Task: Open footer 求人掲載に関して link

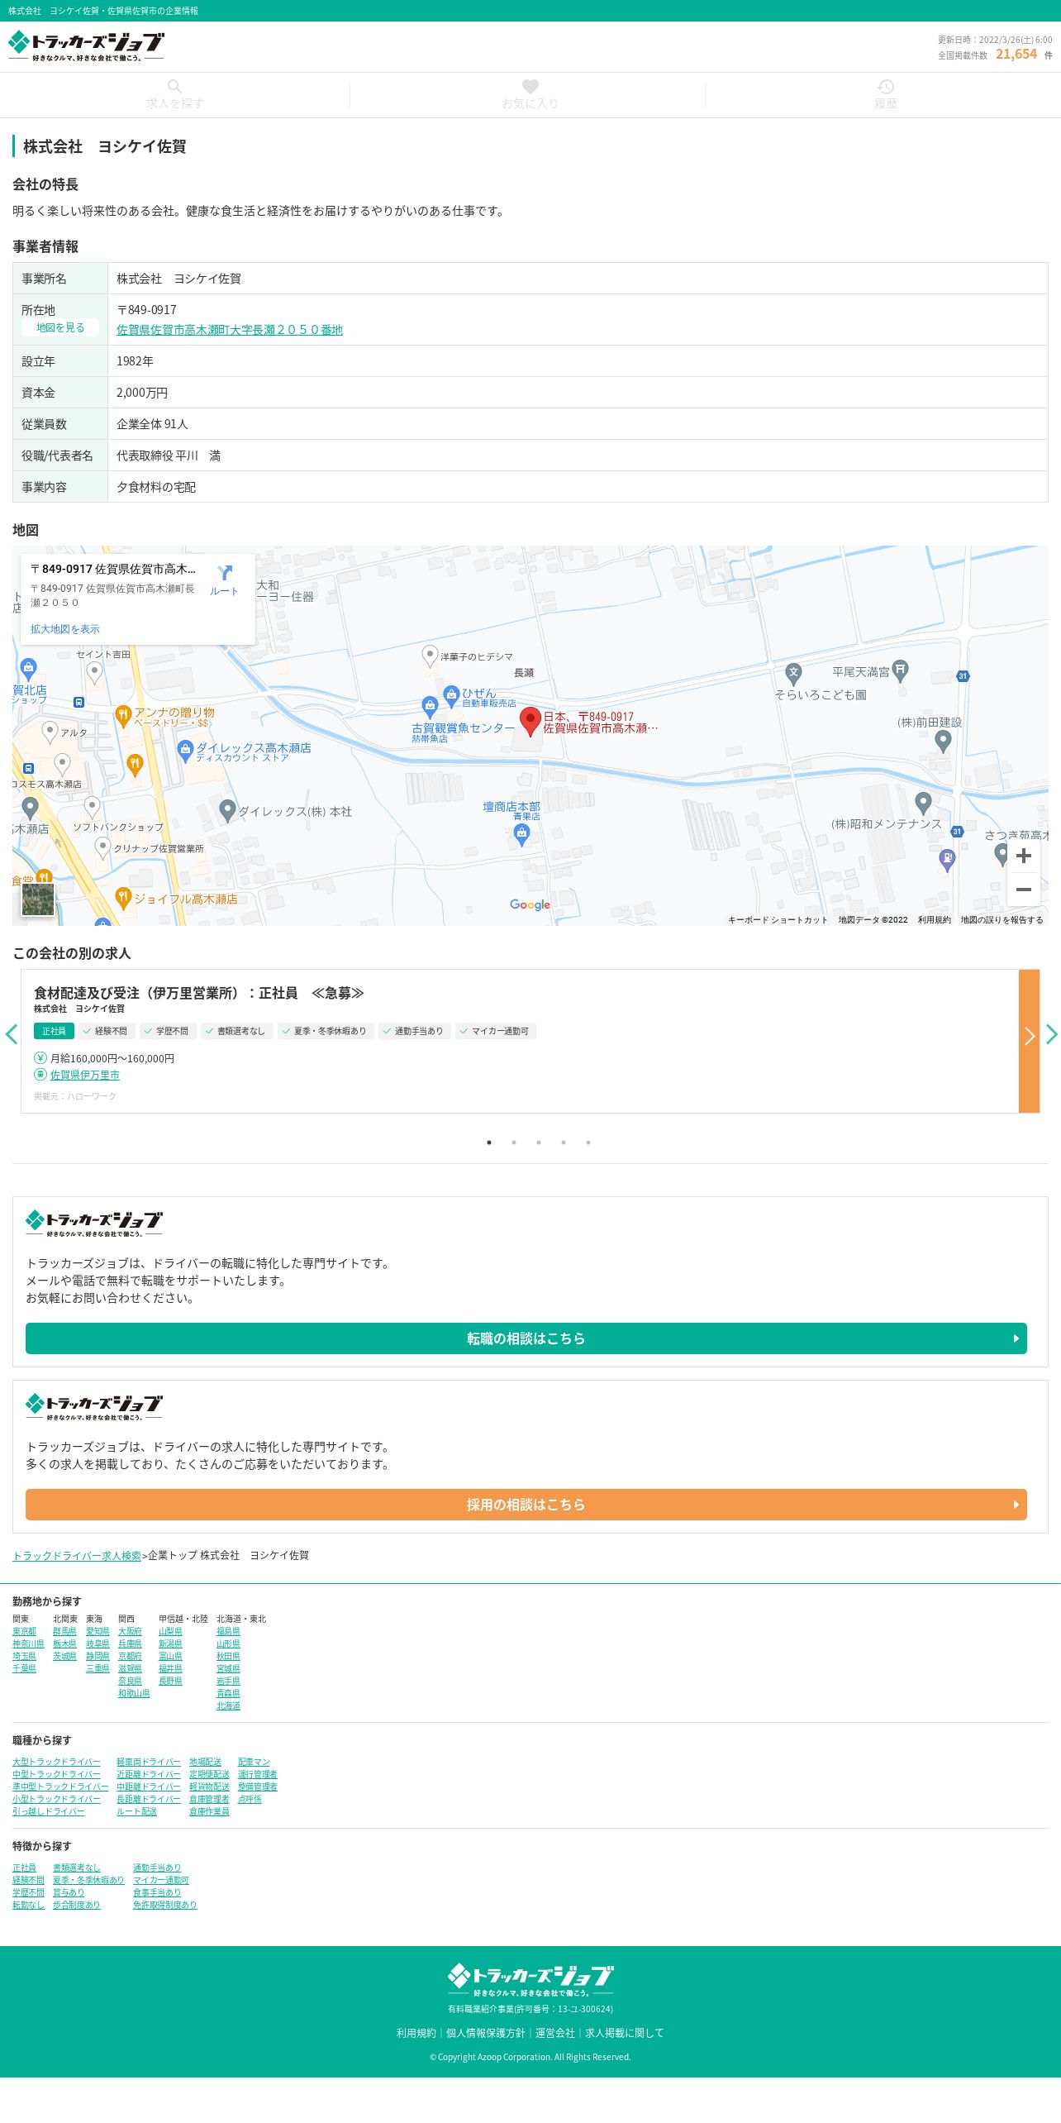Action: pos(625,2033)
